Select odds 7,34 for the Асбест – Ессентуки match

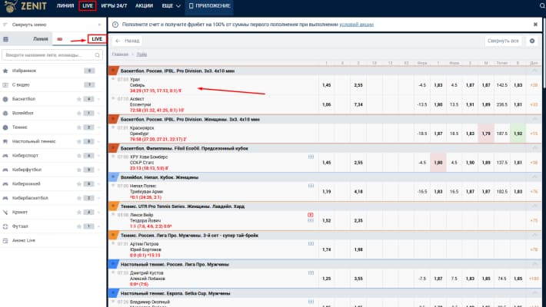[x=358, y=104]
